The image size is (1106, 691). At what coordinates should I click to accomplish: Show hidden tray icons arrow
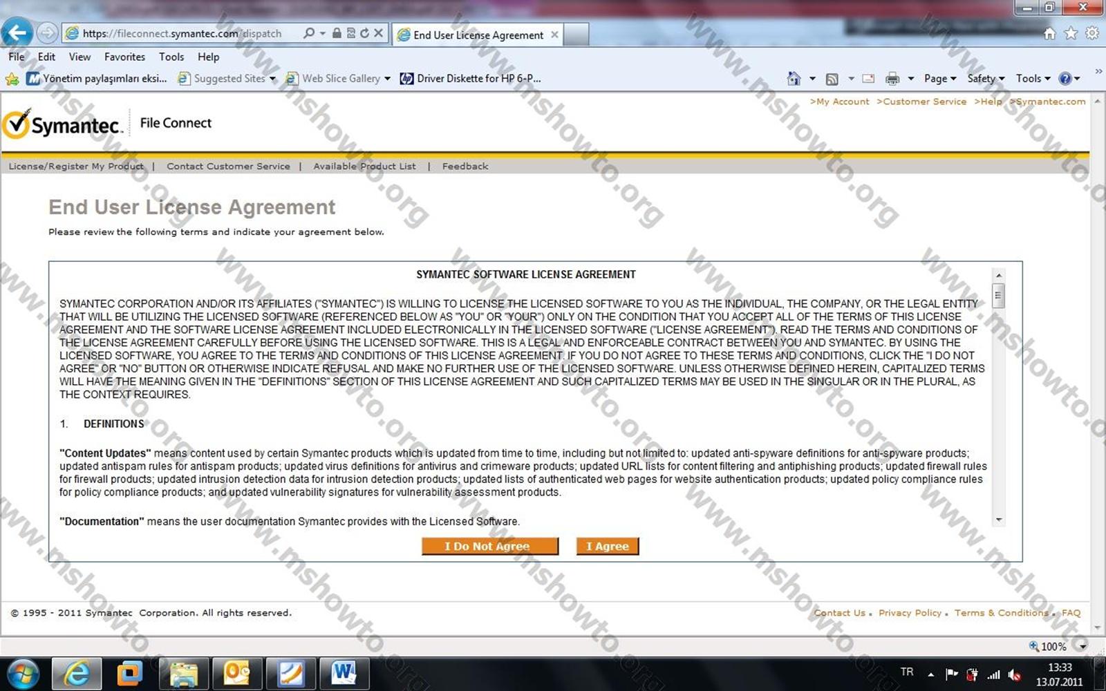[930, 674]
